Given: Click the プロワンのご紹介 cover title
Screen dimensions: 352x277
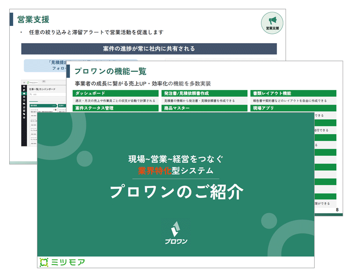Looking at the screenshot, I should pyautogui.click(x=176, y=192).
